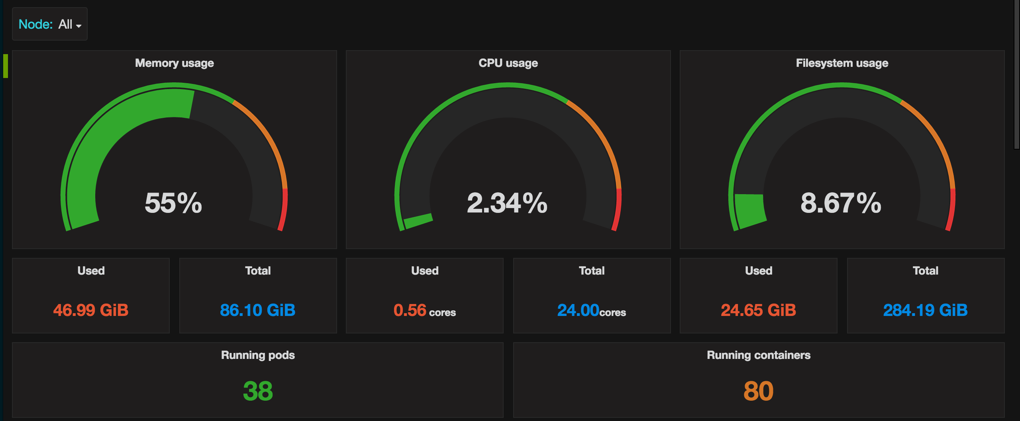Screen dimensions: 1020x421
Task: Select the memory Total panel title
Action: click(x=258, y=271)
